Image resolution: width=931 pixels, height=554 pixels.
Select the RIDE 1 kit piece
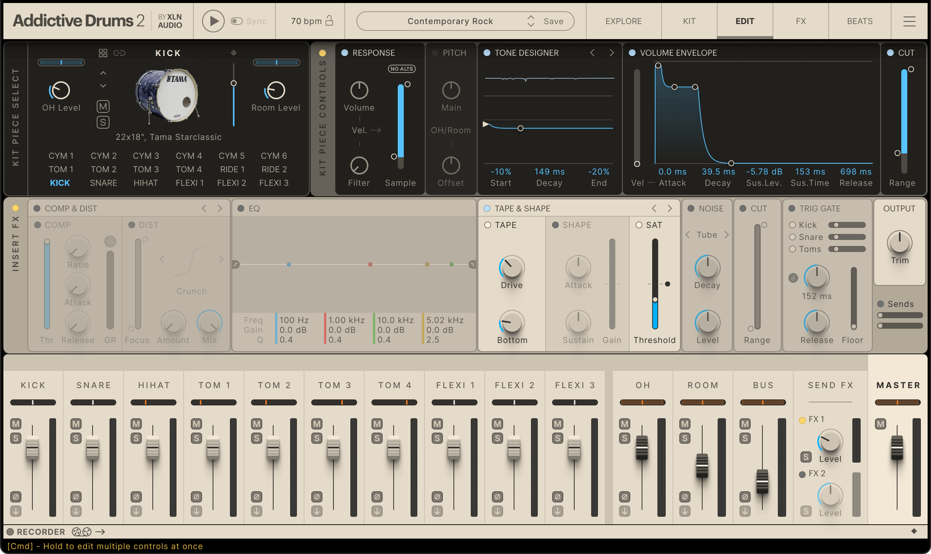coord(232,169)
